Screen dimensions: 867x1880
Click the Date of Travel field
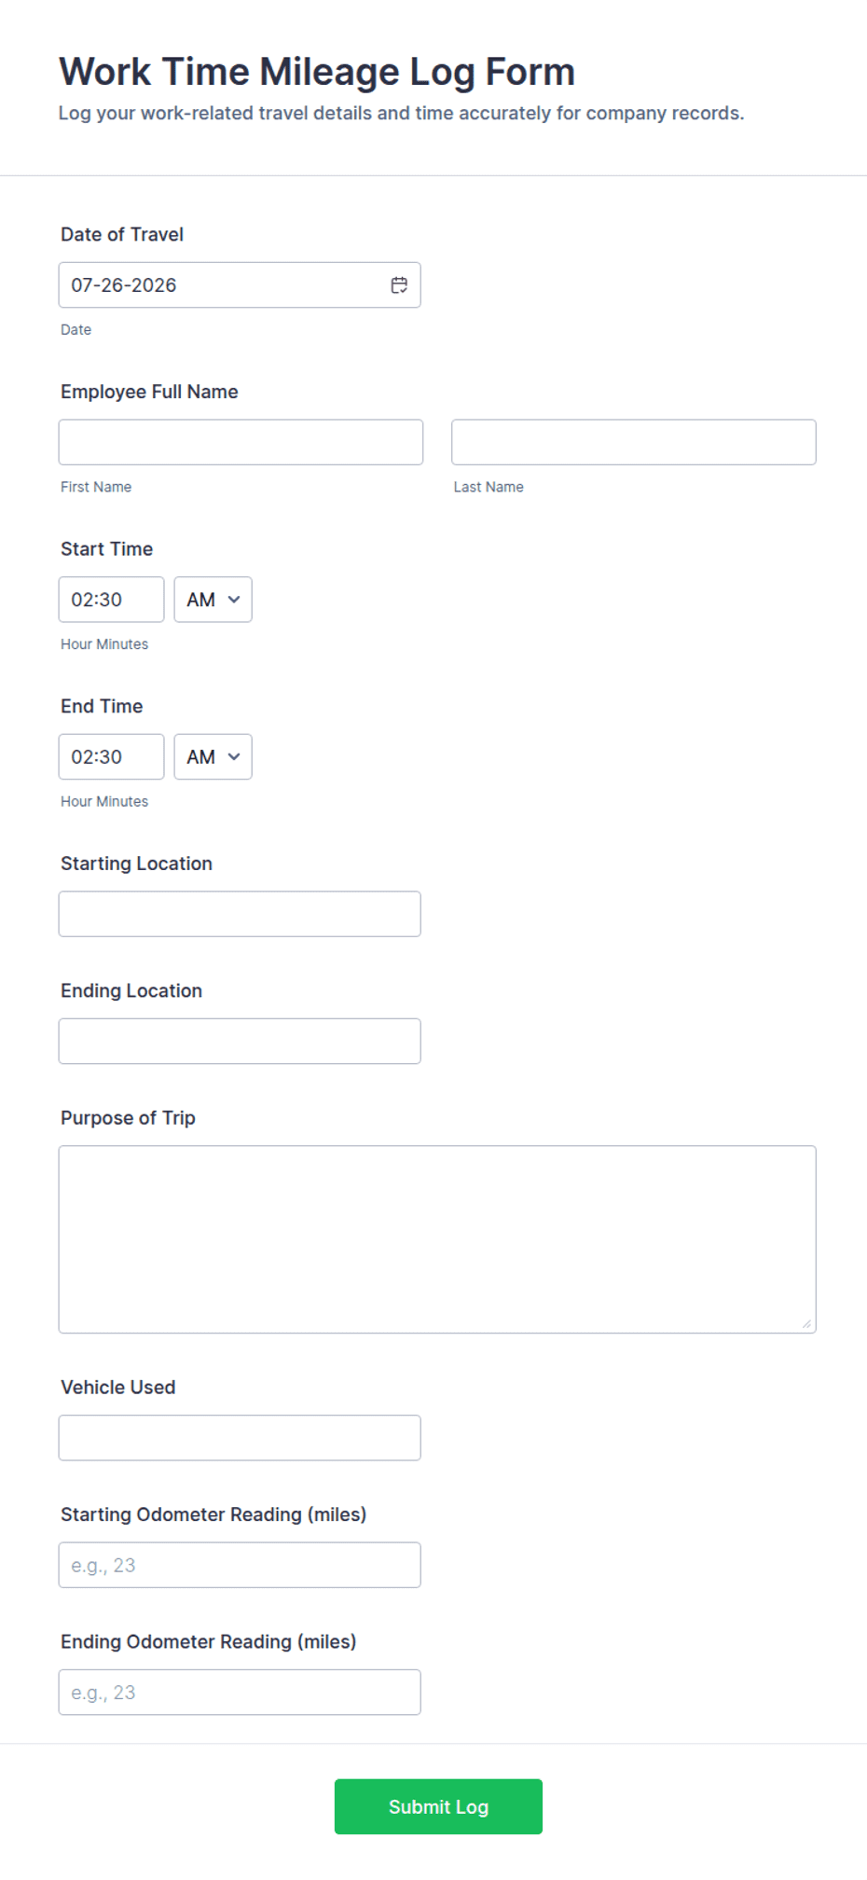[x=240, y=285]
